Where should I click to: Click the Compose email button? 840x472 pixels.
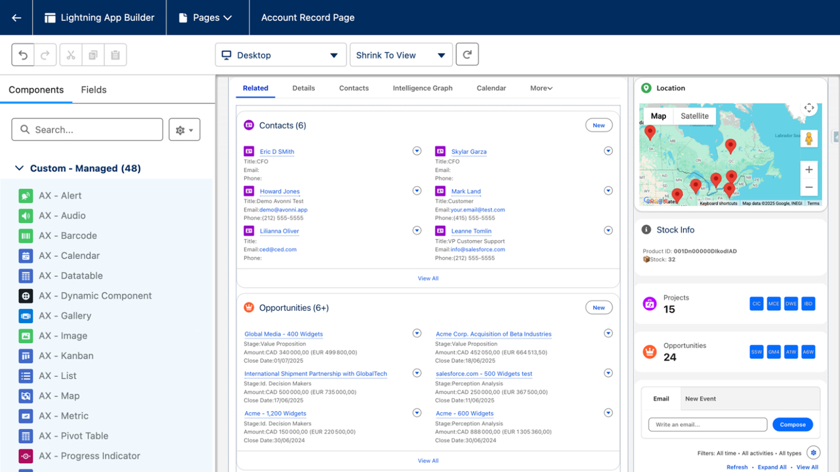(x=793, y=424)
